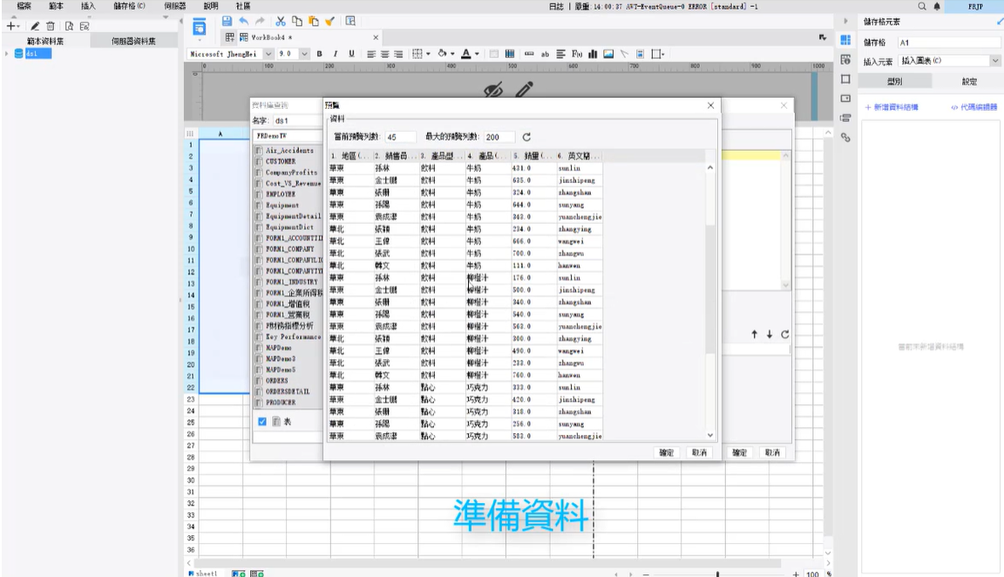Click the cut scissors icon
This screenshot has height=577, width=1004.
pyautogui.click(x=281, y=21)
